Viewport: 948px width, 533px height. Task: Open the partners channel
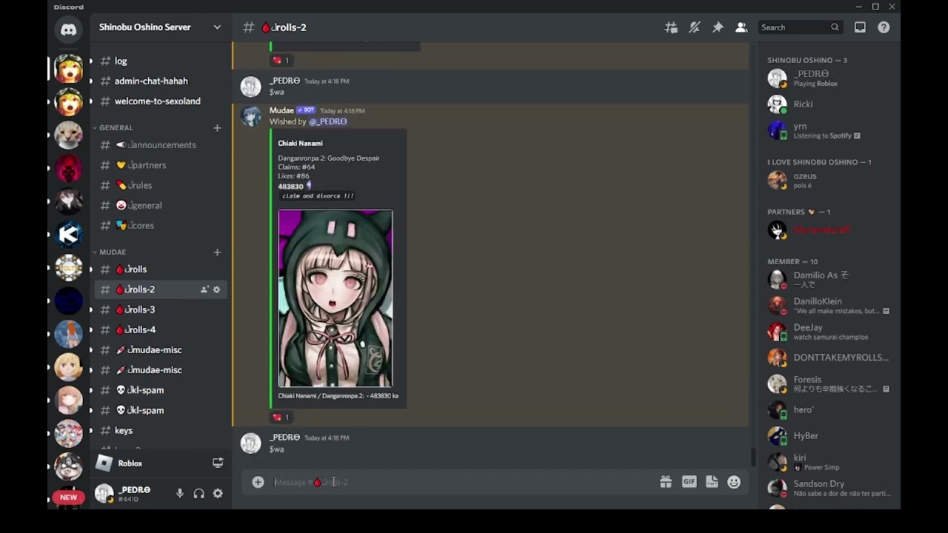click(x=160, y=165)
